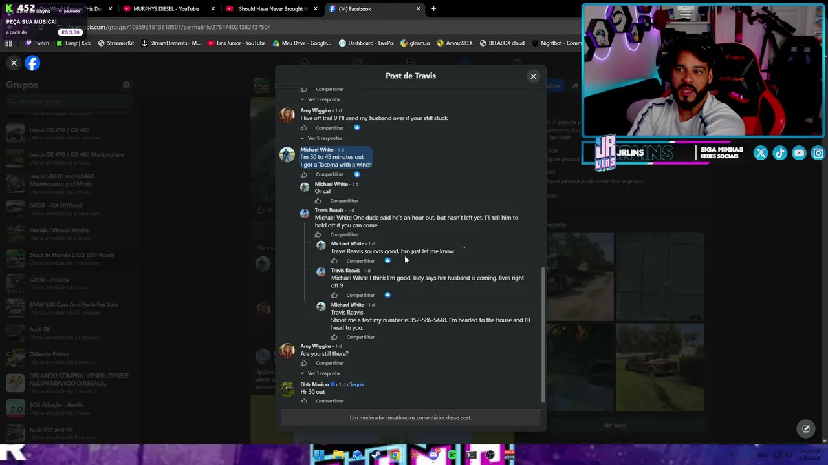Click the address bar URL
This screenshot has height=465, width=828.
tap(169, 27)
